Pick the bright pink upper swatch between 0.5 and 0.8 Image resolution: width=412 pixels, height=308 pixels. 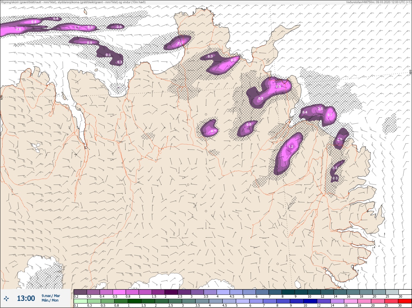119,292
